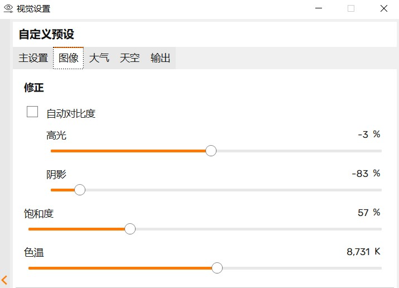Click the 高光 value -3 % field
The image size is (399, 288).
[x=369, y=135]
